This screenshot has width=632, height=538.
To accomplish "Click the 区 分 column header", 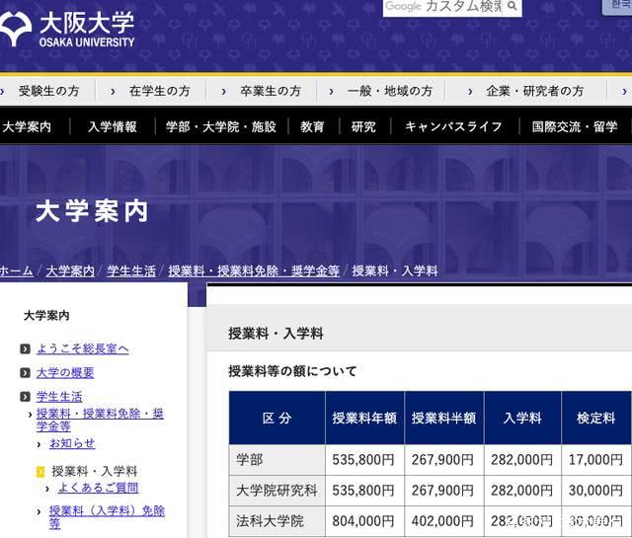I will 276,418.
